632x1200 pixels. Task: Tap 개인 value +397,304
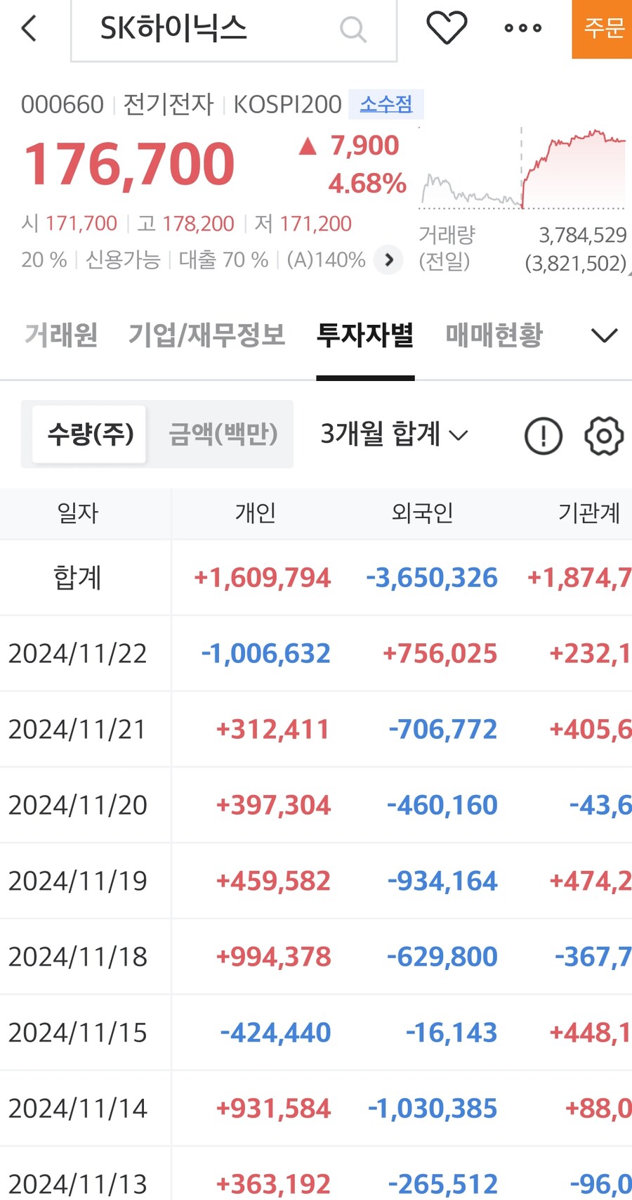pos(273,806)
